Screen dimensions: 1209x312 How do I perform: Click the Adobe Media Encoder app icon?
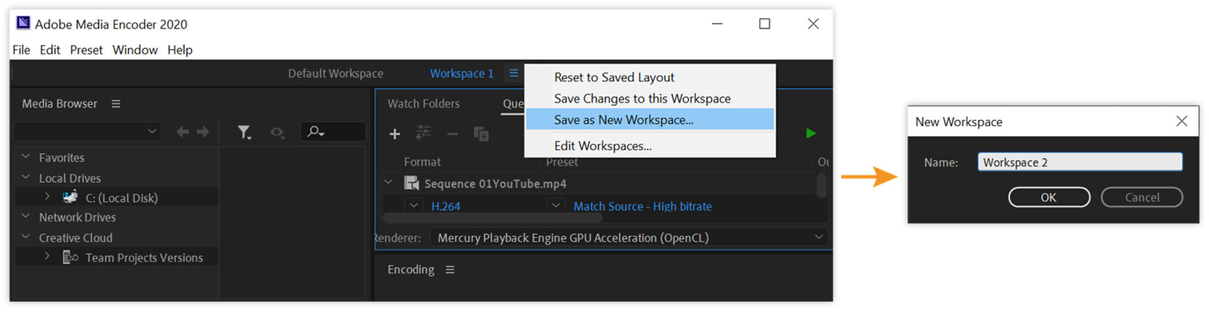pos(23,23)
